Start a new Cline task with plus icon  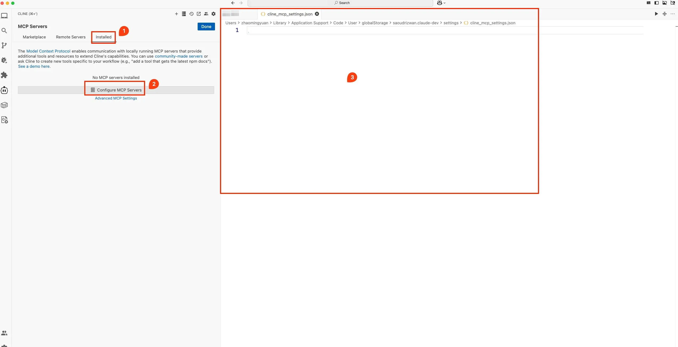tap(176, 14)
